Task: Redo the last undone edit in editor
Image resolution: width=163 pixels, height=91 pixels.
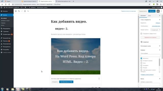Action: (x=22, y=11)
